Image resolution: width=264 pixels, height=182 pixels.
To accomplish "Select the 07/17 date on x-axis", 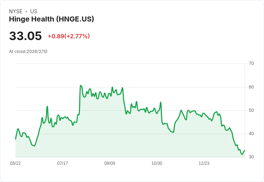I will tap(62, 163).
